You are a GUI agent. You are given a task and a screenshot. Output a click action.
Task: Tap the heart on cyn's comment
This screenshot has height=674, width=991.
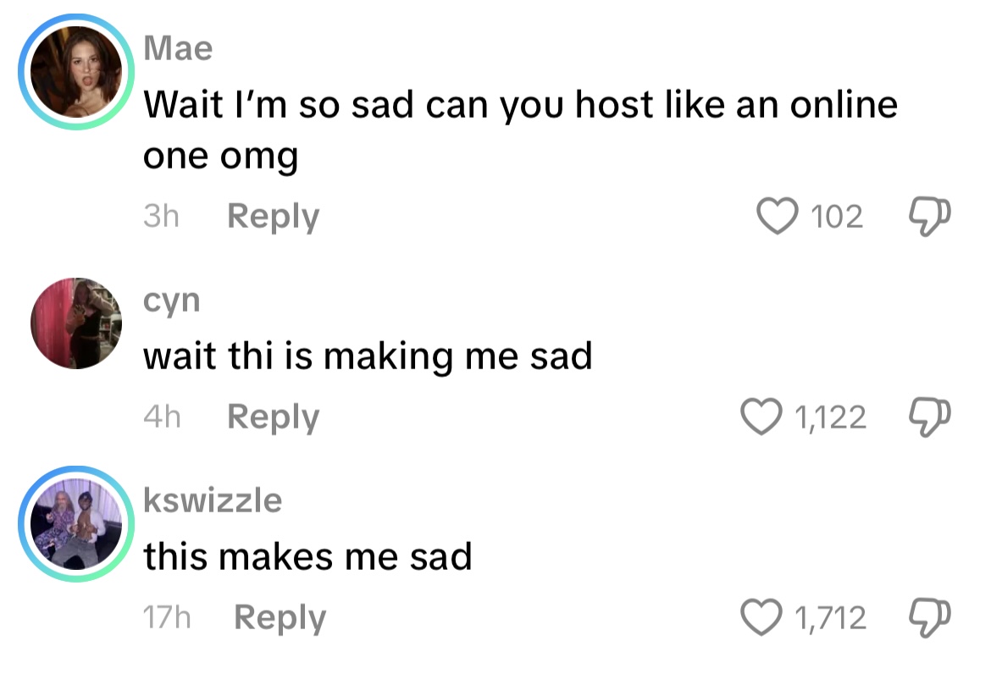click(761, 417)
